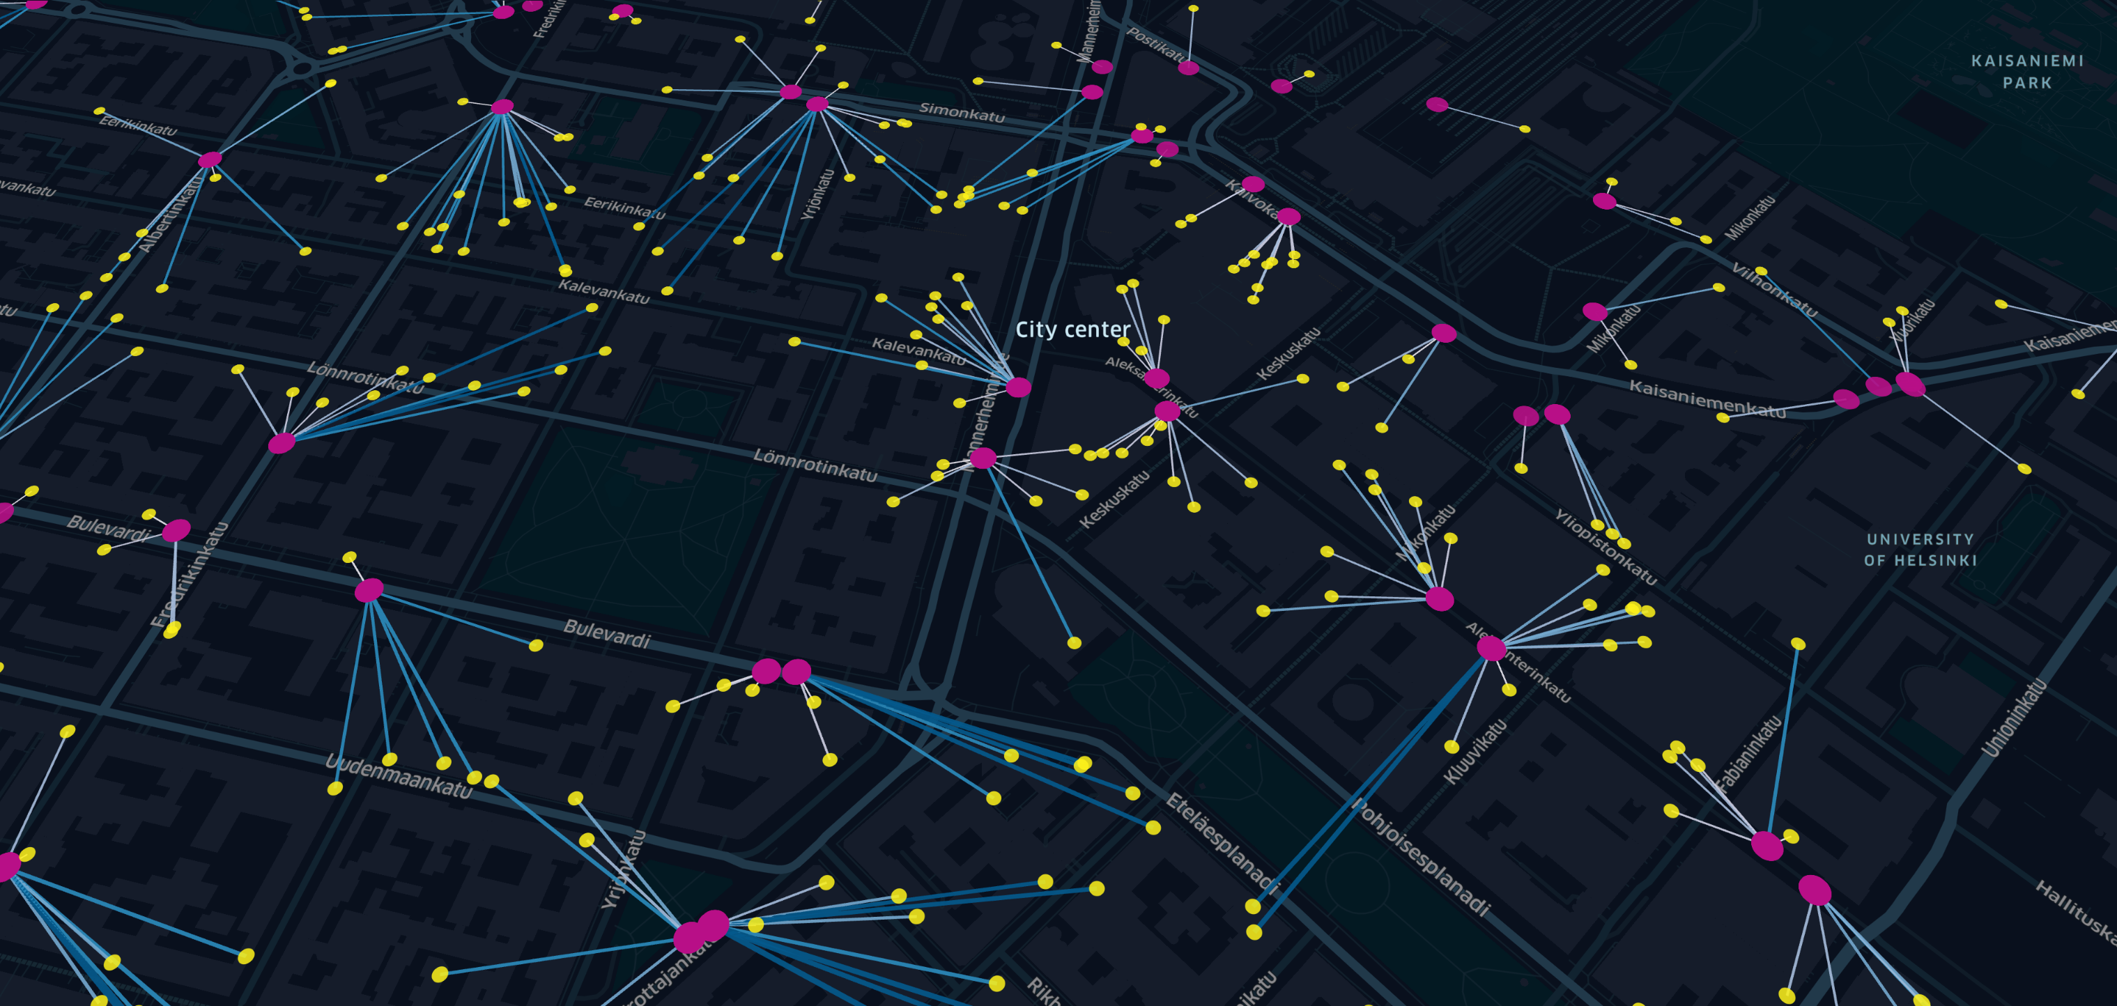Image resolution: width=2117 pixels, height=1006 pixels.
Task: Click the Kaisaniemi Park label
Action: (2026, 72)
